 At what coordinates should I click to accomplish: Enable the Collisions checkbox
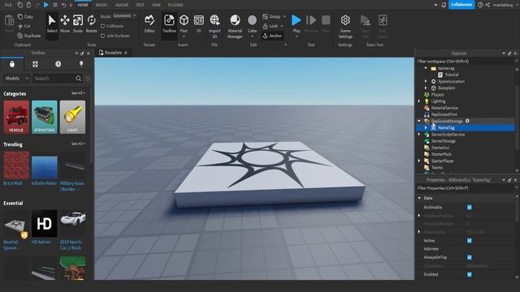tap(103, 26)
